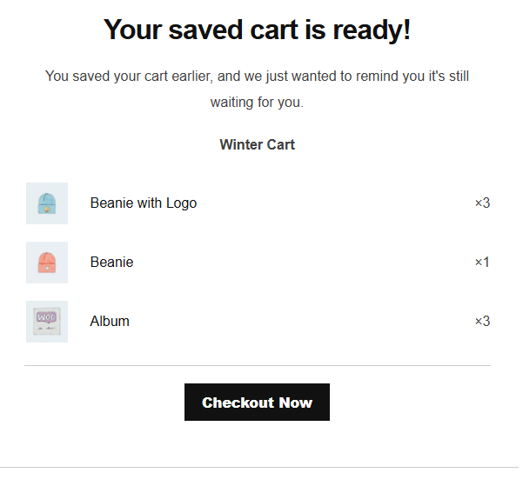This screenshot has width=523, height=486.
Task: Click the divider line above Checkout Now
Action: click(x=257, y=366)
